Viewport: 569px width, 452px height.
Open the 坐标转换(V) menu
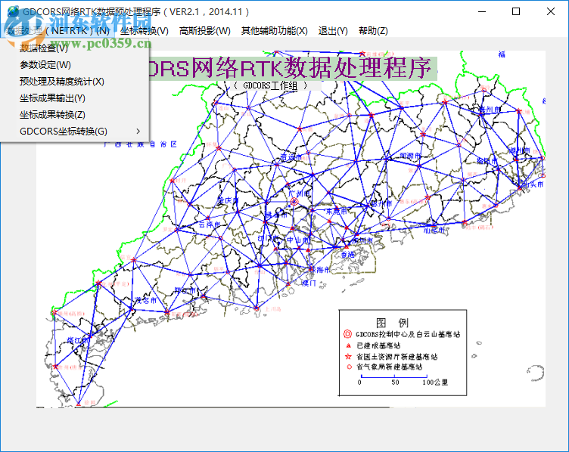145,31
